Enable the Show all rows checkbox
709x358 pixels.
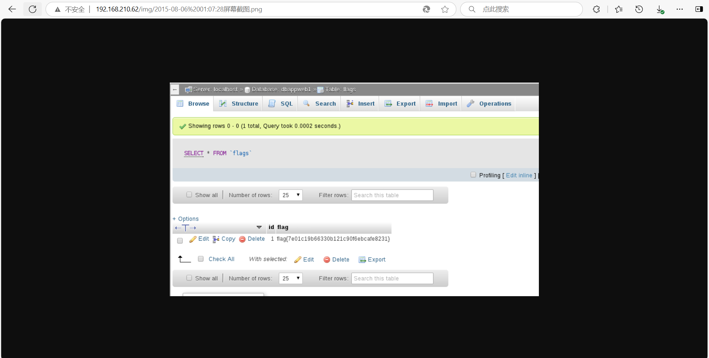click(189, 194)
